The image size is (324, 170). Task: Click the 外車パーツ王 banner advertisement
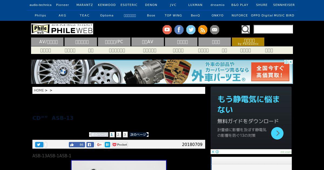[162, 72]
